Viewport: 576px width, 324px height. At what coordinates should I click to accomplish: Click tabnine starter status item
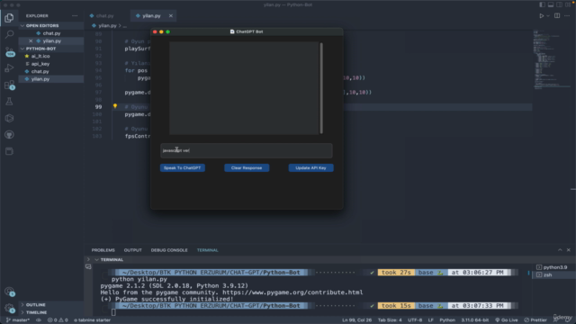(x=92, y=320)
